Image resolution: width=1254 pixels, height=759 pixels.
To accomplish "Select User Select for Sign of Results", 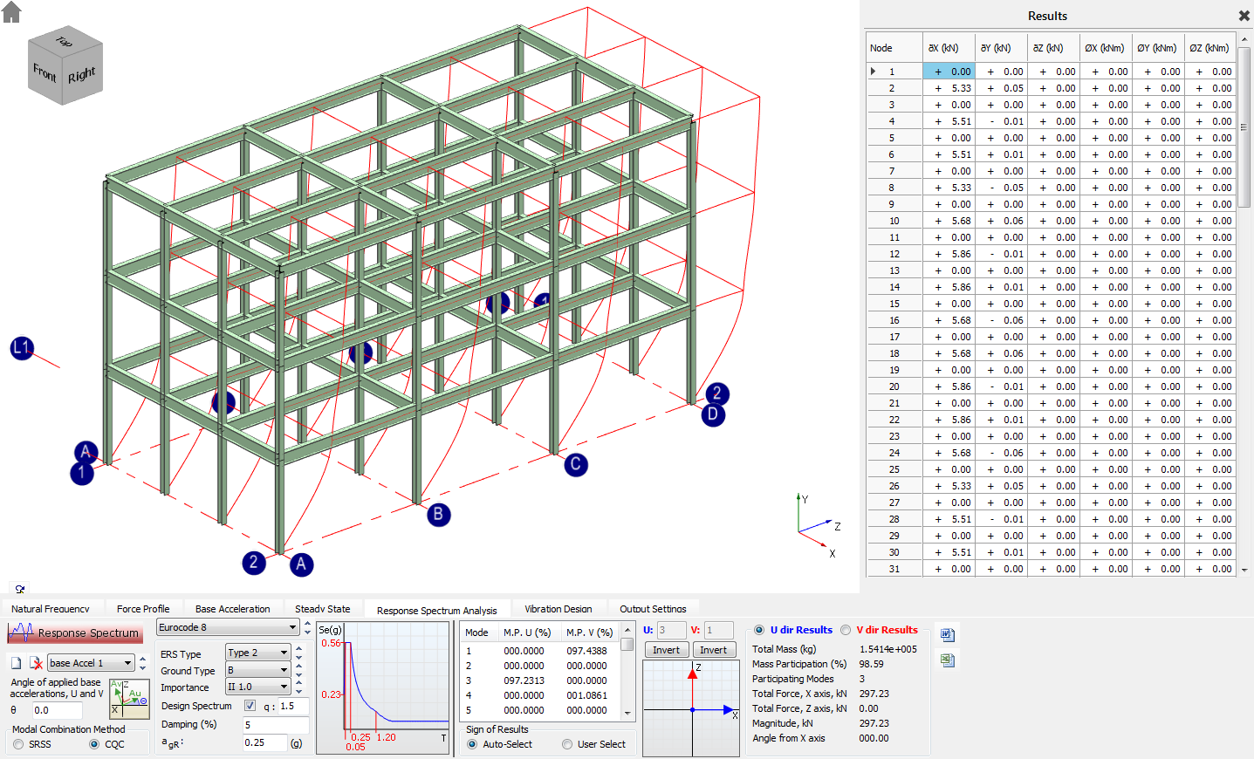I will point(567,743).
